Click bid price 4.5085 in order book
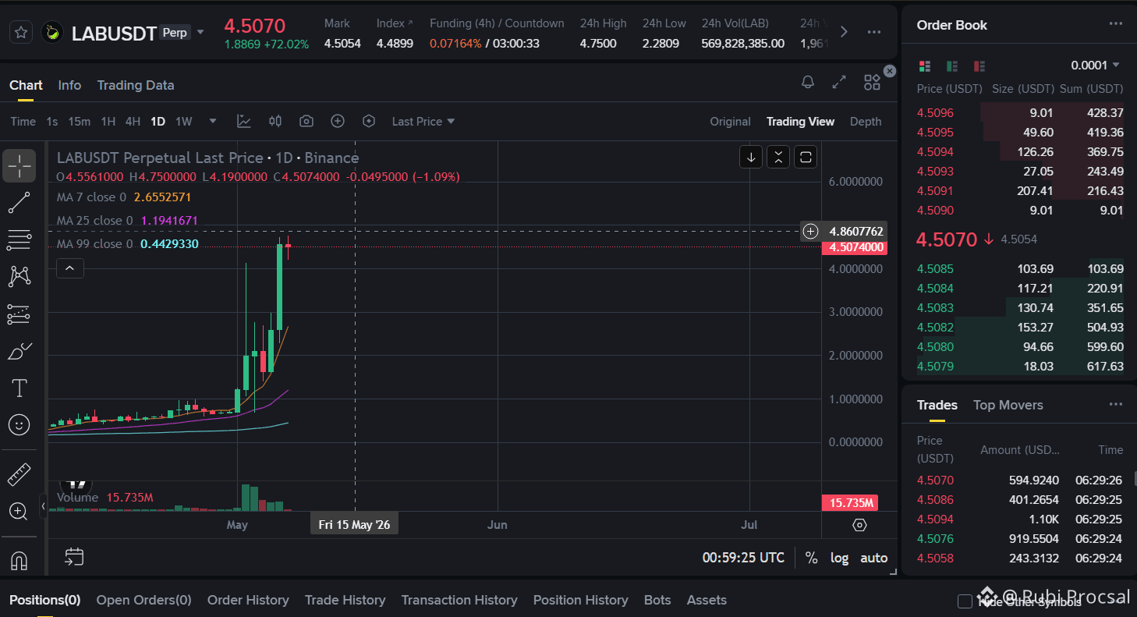The height and width of the screenshot is (617, 1137). [x=935, y=269]
